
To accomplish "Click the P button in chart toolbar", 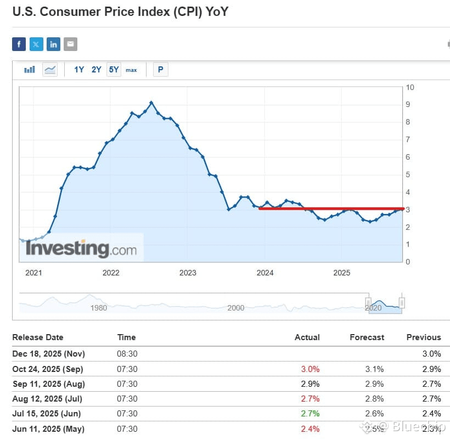I will 160,70.
